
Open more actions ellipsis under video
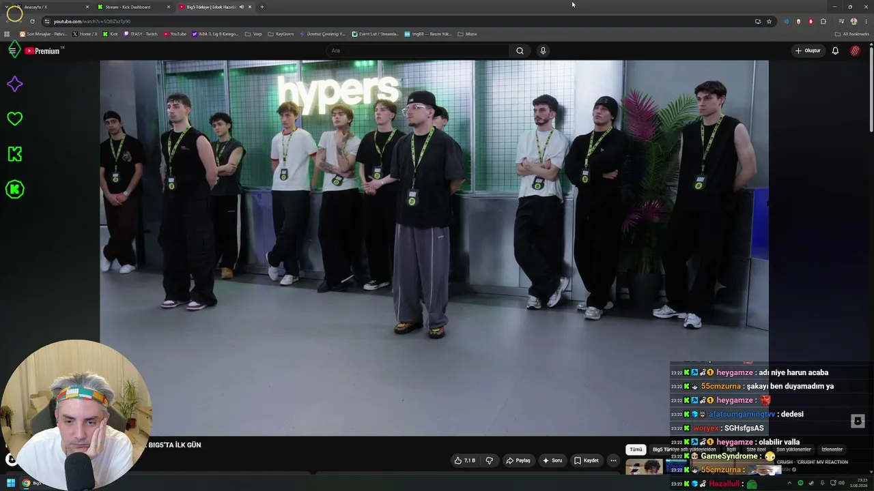[x=613, y=460]
